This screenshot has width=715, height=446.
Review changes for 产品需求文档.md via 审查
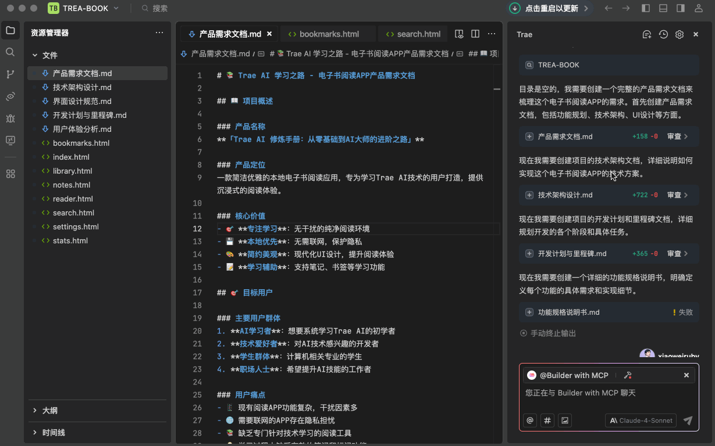[677, 136]
